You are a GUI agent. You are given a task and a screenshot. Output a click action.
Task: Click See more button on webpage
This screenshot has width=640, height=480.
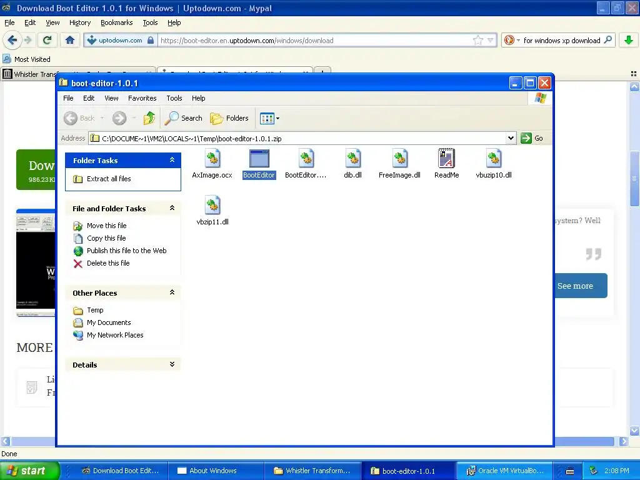(580, 286)
